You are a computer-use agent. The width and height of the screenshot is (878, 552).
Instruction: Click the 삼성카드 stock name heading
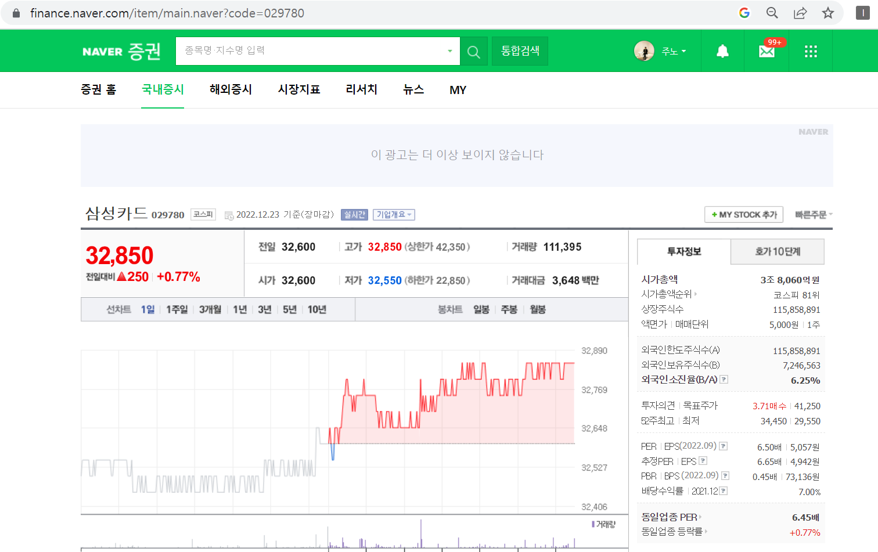click(117, 213)
